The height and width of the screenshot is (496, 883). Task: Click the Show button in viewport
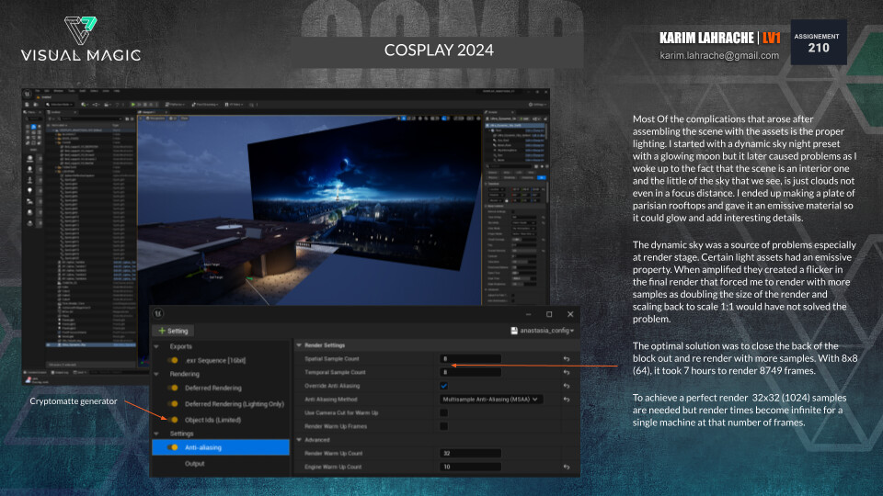point(184,118)
